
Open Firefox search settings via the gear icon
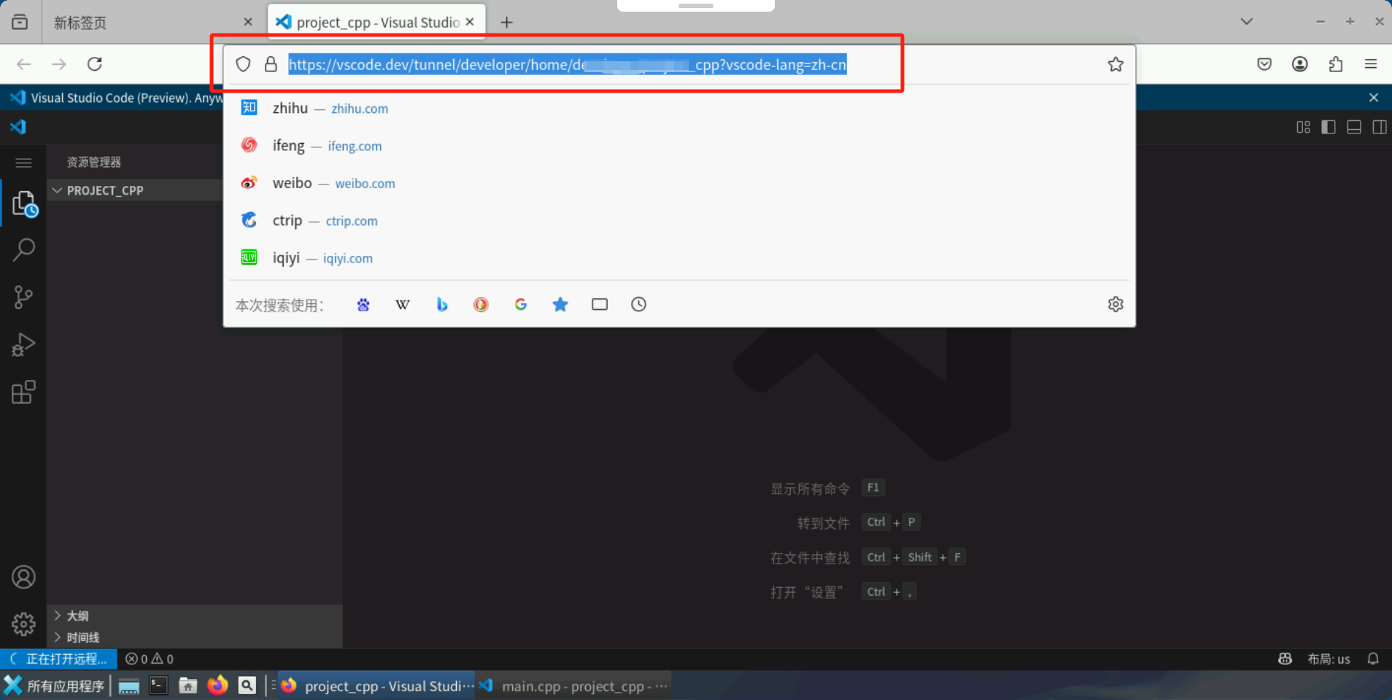click(1115, 304)
